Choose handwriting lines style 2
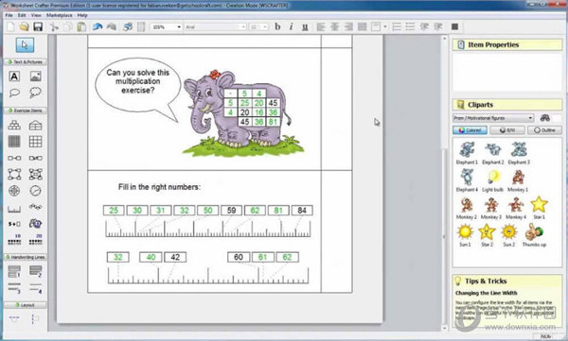 pos(36,271)
